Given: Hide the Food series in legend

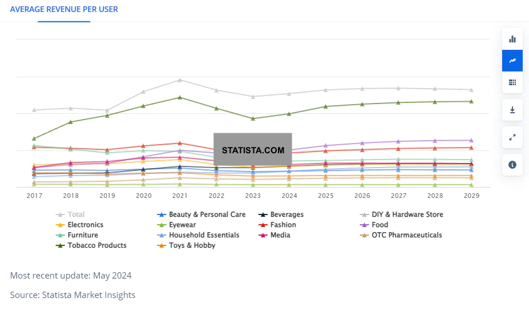Looking at the screenshot, I should (x=374, y=225).
